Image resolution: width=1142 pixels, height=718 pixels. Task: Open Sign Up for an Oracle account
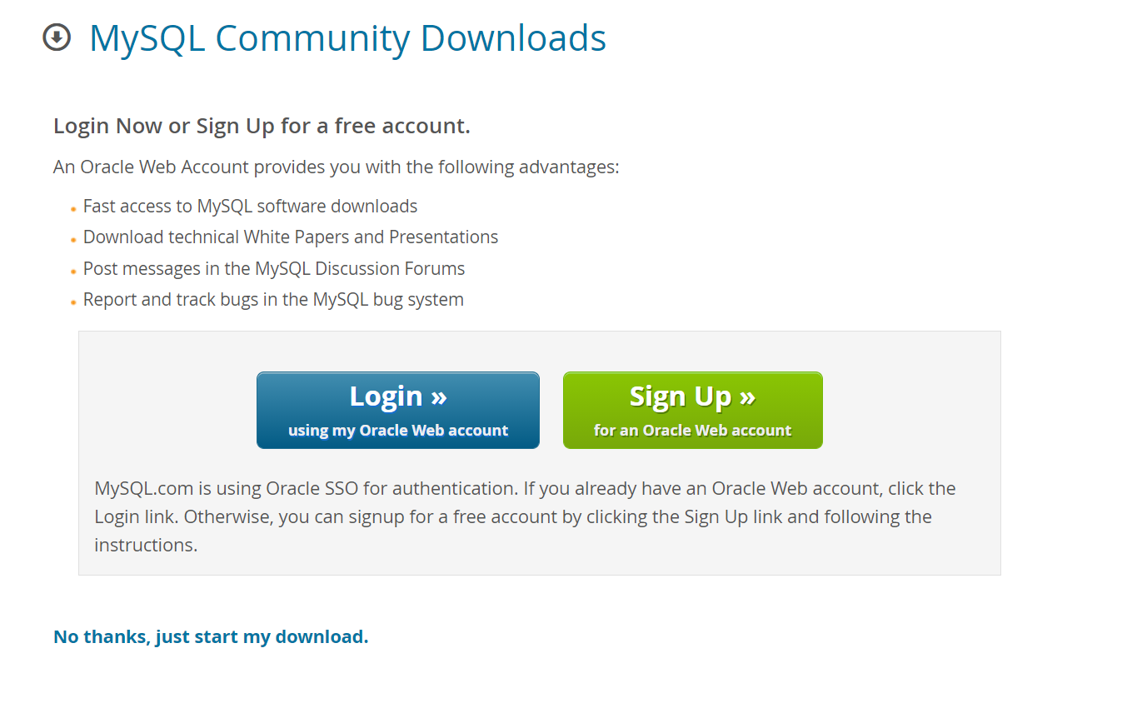coord(693,410)
